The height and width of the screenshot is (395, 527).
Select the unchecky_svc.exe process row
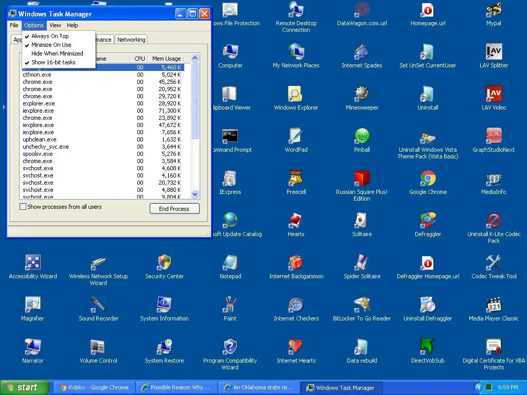pos(102,147)
